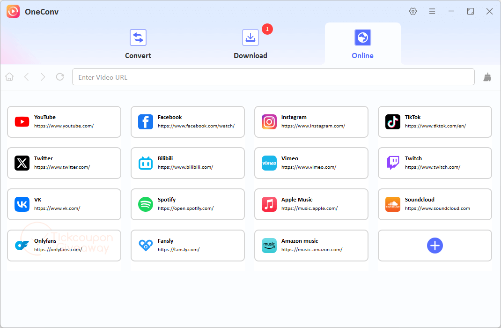
Task: Click the Twitch logo icon
Action: pos(393,163)
